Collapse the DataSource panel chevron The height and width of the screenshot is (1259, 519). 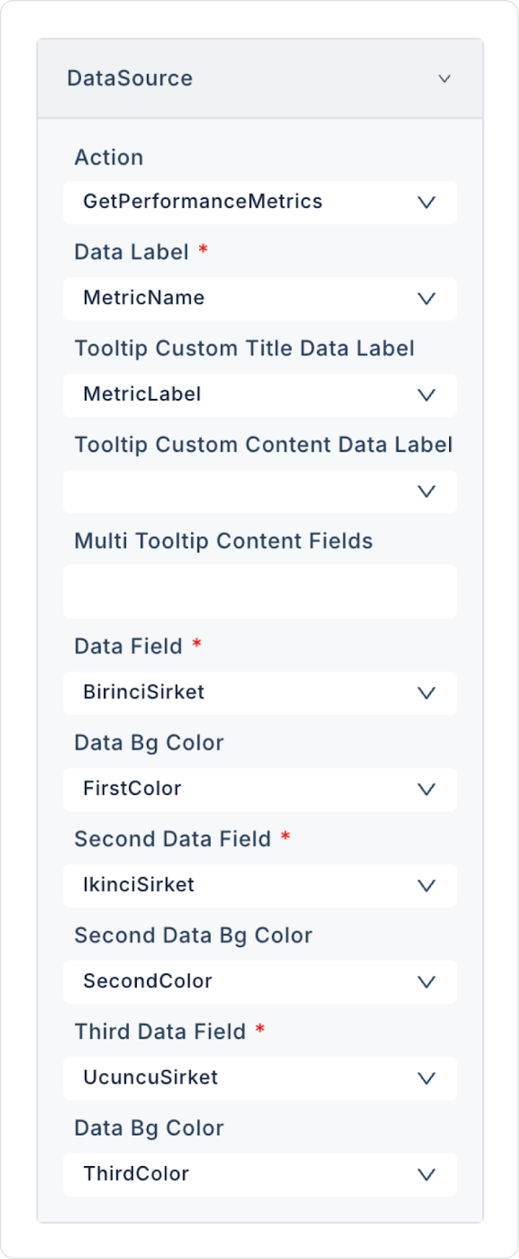(x=444, y=79)
